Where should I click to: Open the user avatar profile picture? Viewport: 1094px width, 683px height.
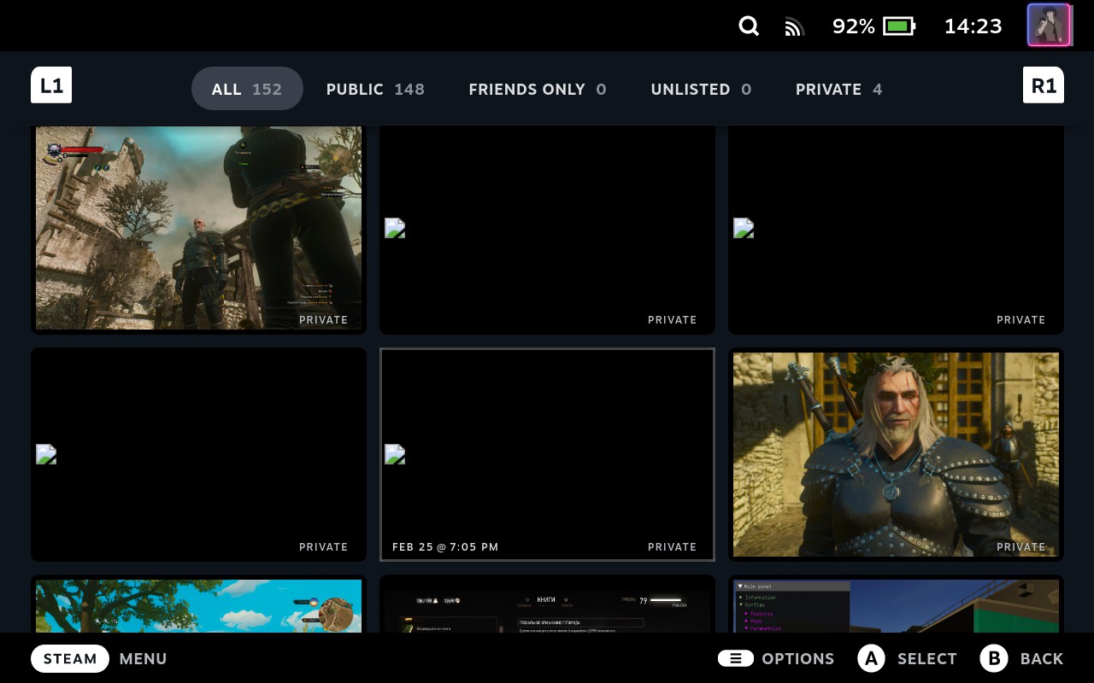point(1049,26)
